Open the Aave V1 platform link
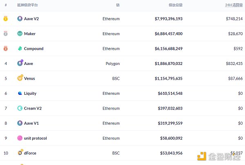245x165 pixels. click(x=31, y=123)
